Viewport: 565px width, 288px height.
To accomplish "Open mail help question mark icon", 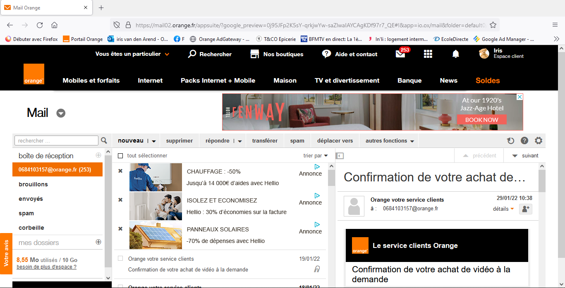I will [x=524, y=141].
